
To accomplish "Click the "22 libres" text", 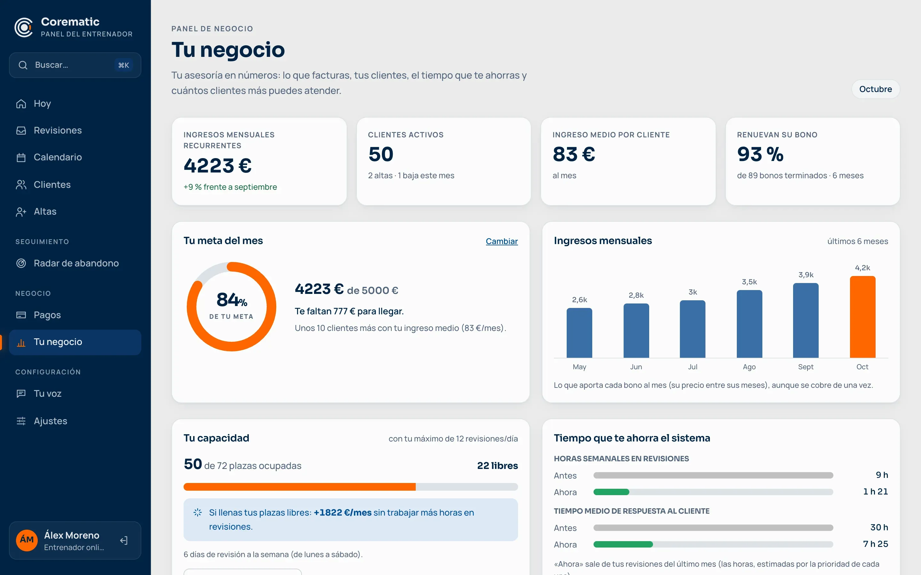I will (497, 465).
